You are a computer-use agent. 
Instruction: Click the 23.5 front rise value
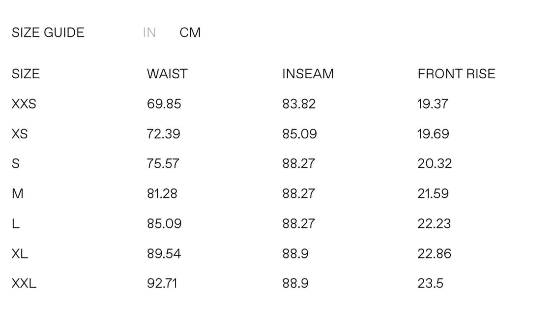(430, 283)
